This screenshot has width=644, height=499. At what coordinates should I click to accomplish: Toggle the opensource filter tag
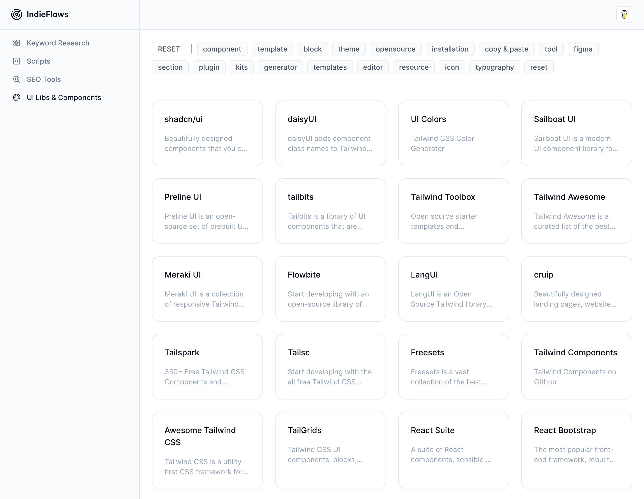click(395, 49)
